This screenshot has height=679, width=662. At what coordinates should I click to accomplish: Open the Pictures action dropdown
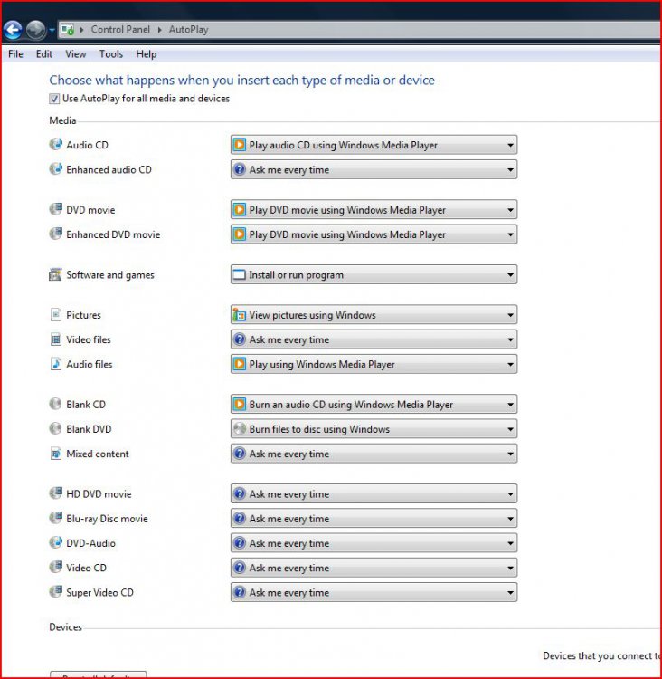(x=374, y=315)
